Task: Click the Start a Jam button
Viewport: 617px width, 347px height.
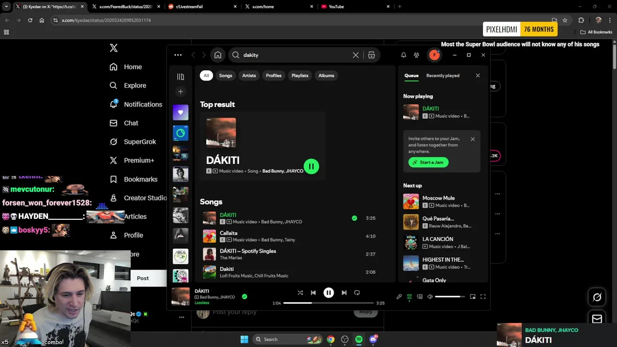Action: (429, 162)
